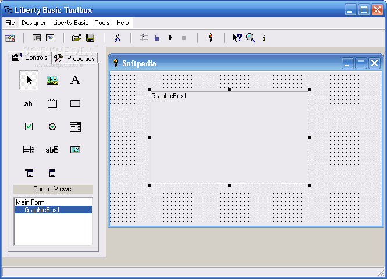Click the new form designer toolbar icon
Image resolution: width=387 pixels, height=279 pixels.
coord(10,38)
